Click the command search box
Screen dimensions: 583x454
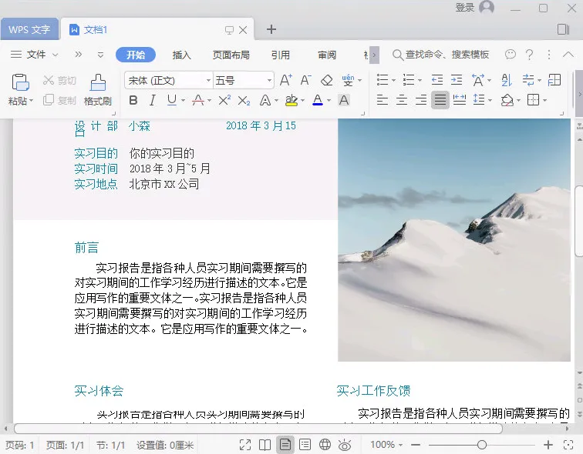[x=440, y=55]
